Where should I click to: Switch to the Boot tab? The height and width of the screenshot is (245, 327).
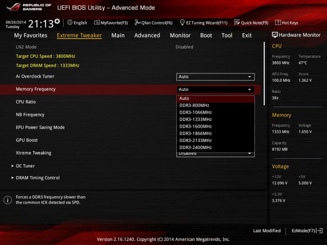206,35
